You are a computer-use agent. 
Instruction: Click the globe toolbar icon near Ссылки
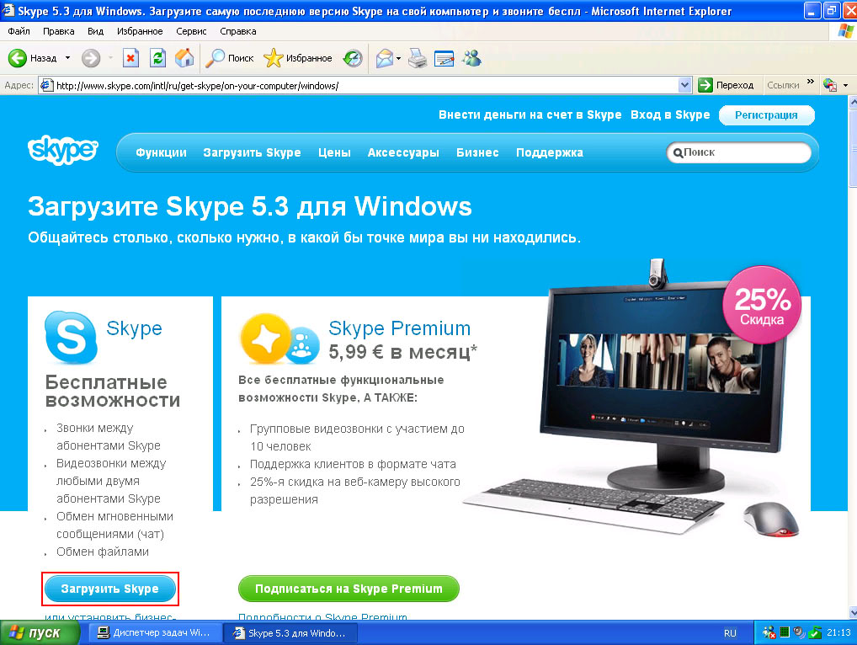(x=830, y=85)
